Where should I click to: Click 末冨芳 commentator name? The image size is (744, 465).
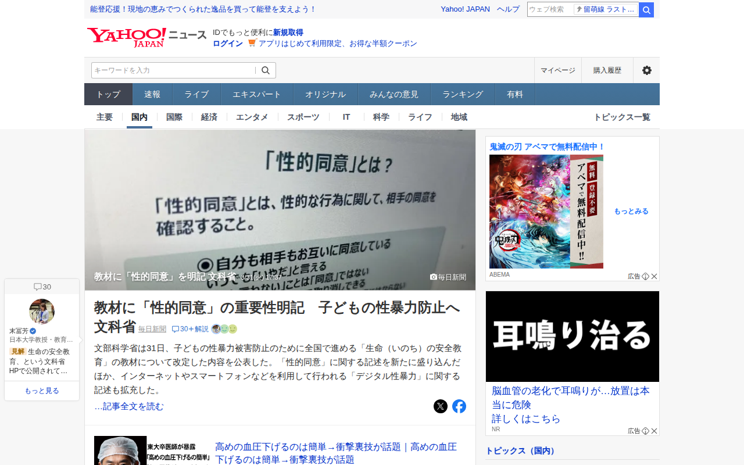[x=19, y=331]
